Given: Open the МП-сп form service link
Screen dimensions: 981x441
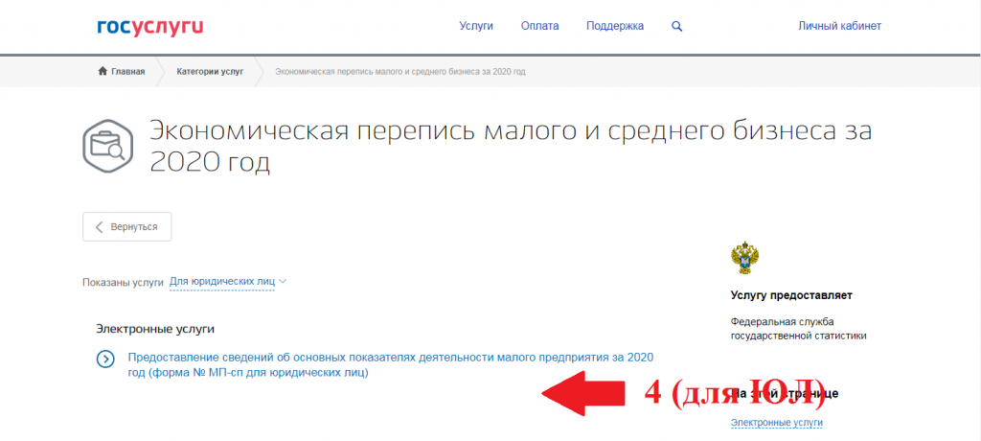Looking at the screenshot, I should [x=391, y=365].
